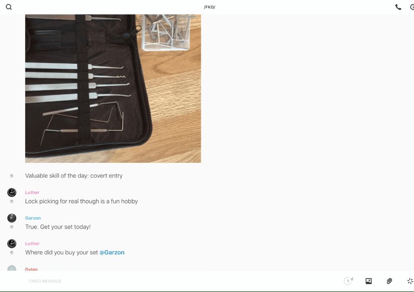Open the /FKD/ conversation title
This screenshot has height=292, width=414.
click(x=210, y=7)
